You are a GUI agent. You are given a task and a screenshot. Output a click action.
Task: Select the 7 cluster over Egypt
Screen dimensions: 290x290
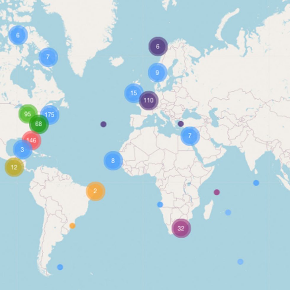pyautogui.click(x=189, y=136)
